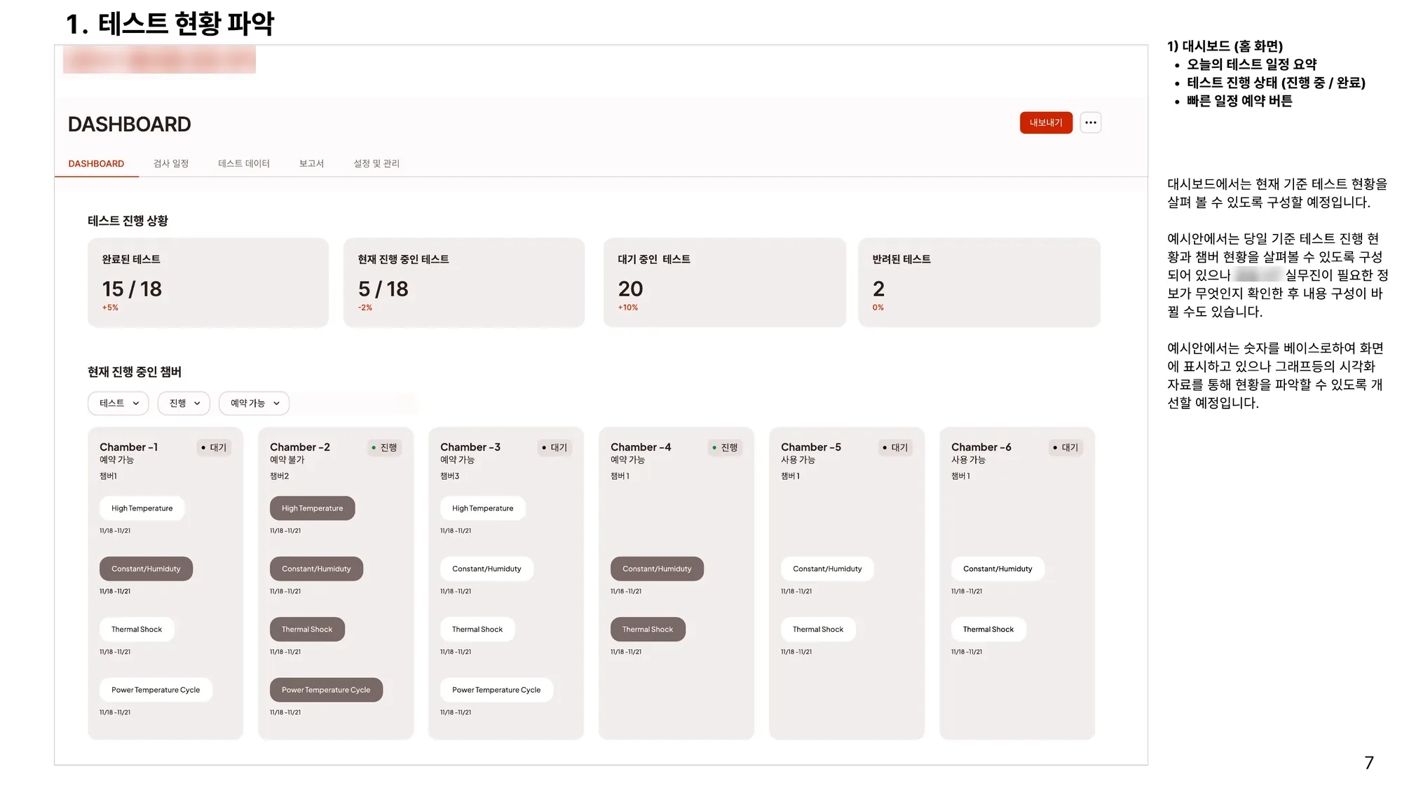Select Thermal Shock in Chamber -6

pos(988,629)
